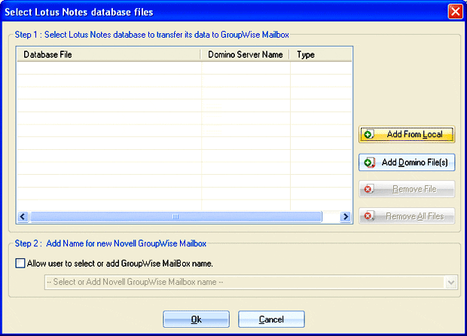Sort by the Database File column header
Viewport: 467px width, 336px height.
point(108,54)
